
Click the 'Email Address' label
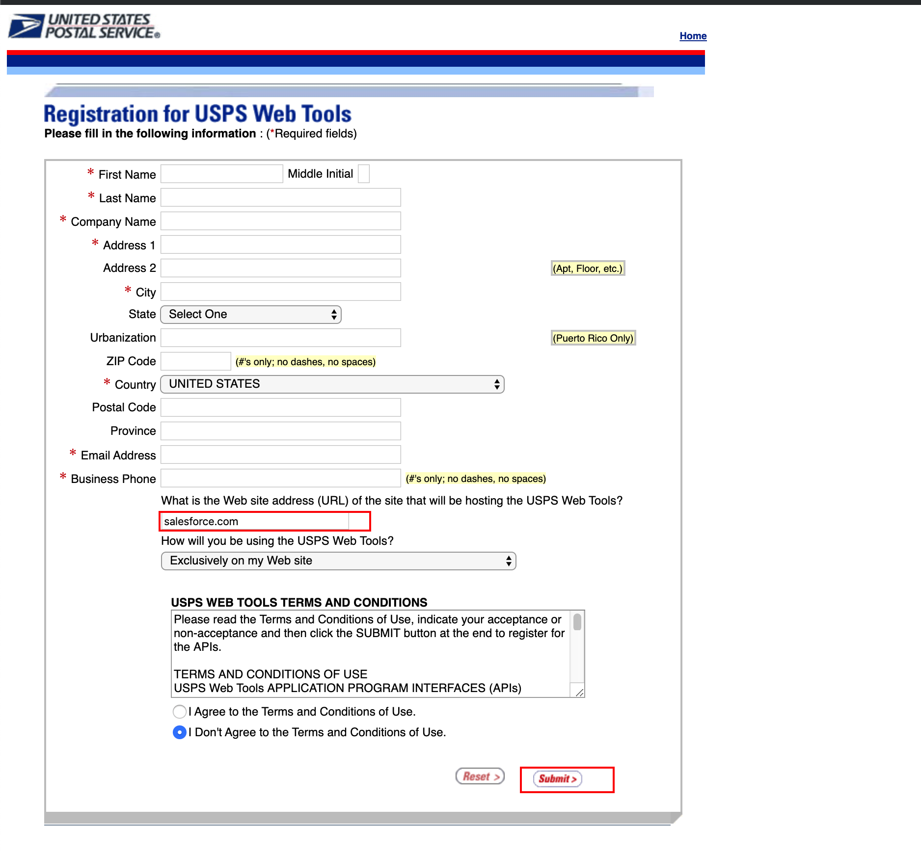pyautogui.click(x=118, y=455)
